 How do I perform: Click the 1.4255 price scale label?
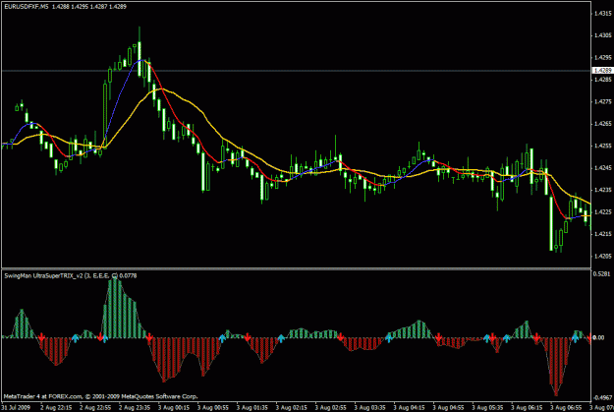coord(603,146)
